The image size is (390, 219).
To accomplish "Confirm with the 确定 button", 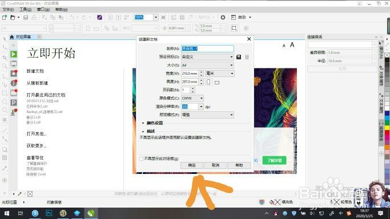I will coord(192,165).
